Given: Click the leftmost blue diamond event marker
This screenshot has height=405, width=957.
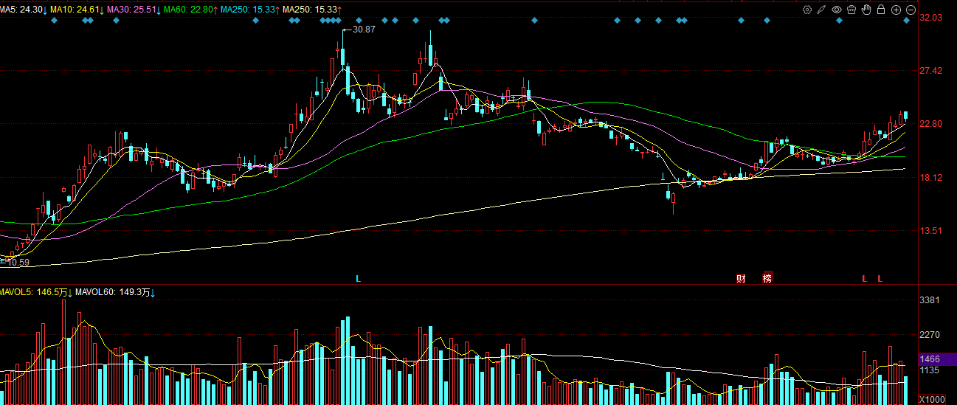Looking at the screenshot, I should [54, 20].
